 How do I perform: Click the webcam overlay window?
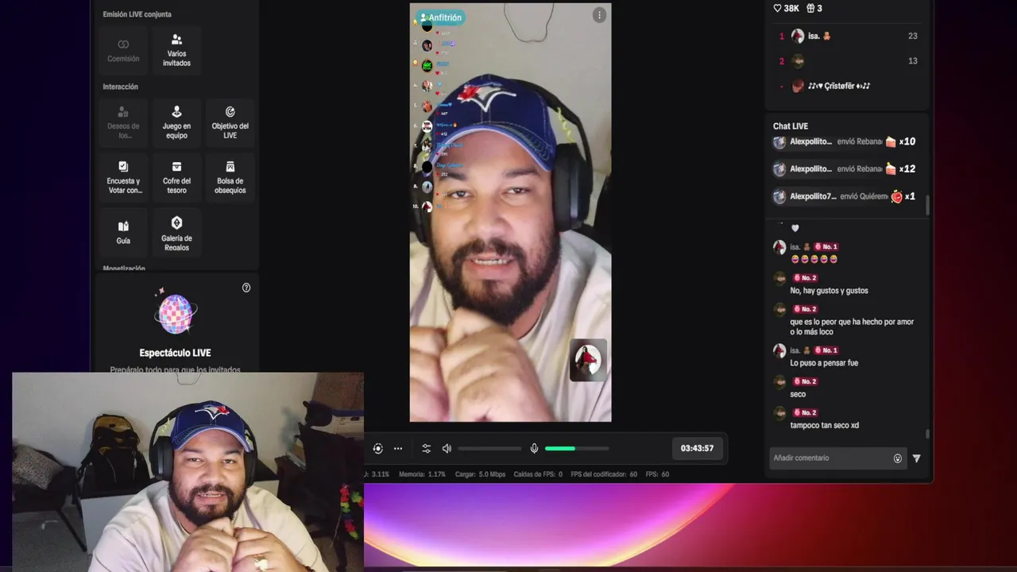click(188, 472)
